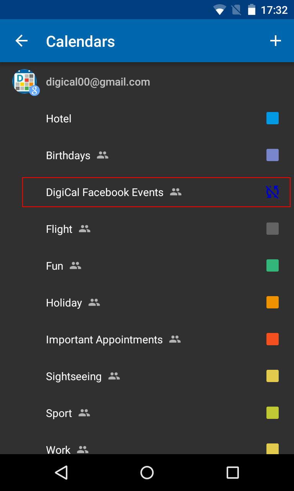
Task: Tap sync-off icon for DigiCal Facebook Events
Action: [x=272, y=192]
